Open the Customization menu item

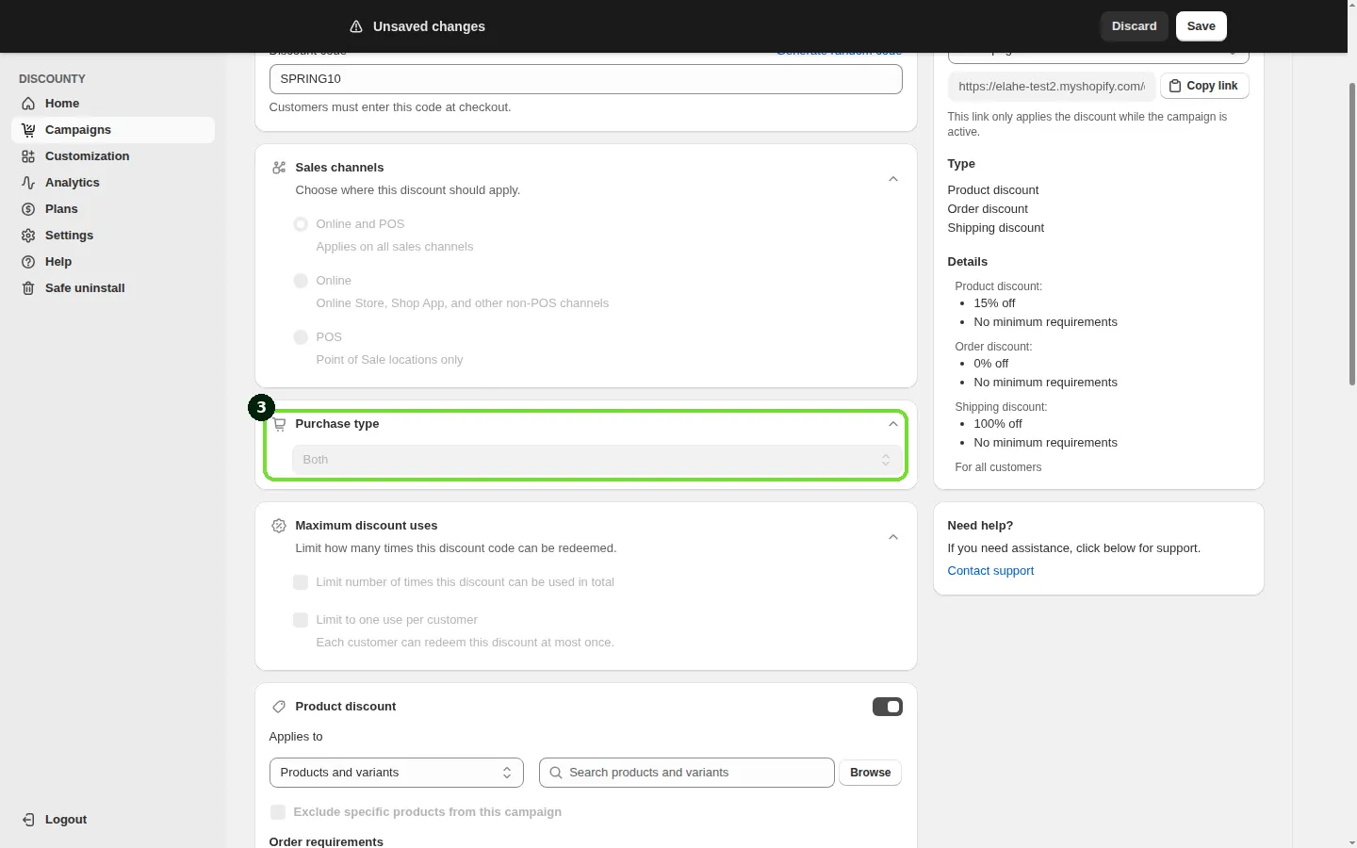click(113, 156)
